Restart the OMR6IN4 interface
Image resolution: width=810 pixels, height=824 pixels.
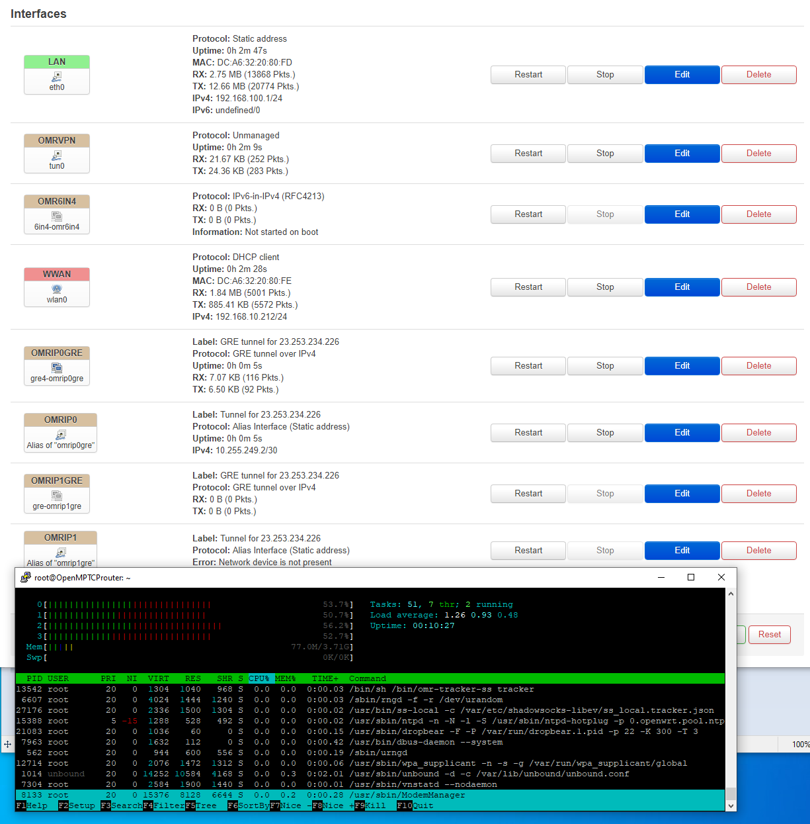(528, 214)
